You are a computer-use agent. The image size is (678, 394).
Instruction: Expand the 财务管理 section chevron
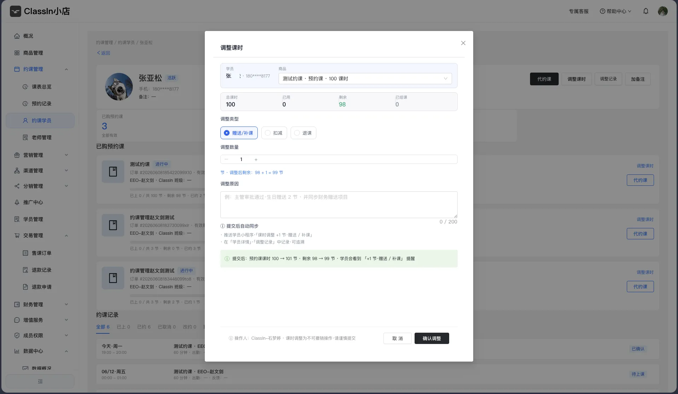66,304
